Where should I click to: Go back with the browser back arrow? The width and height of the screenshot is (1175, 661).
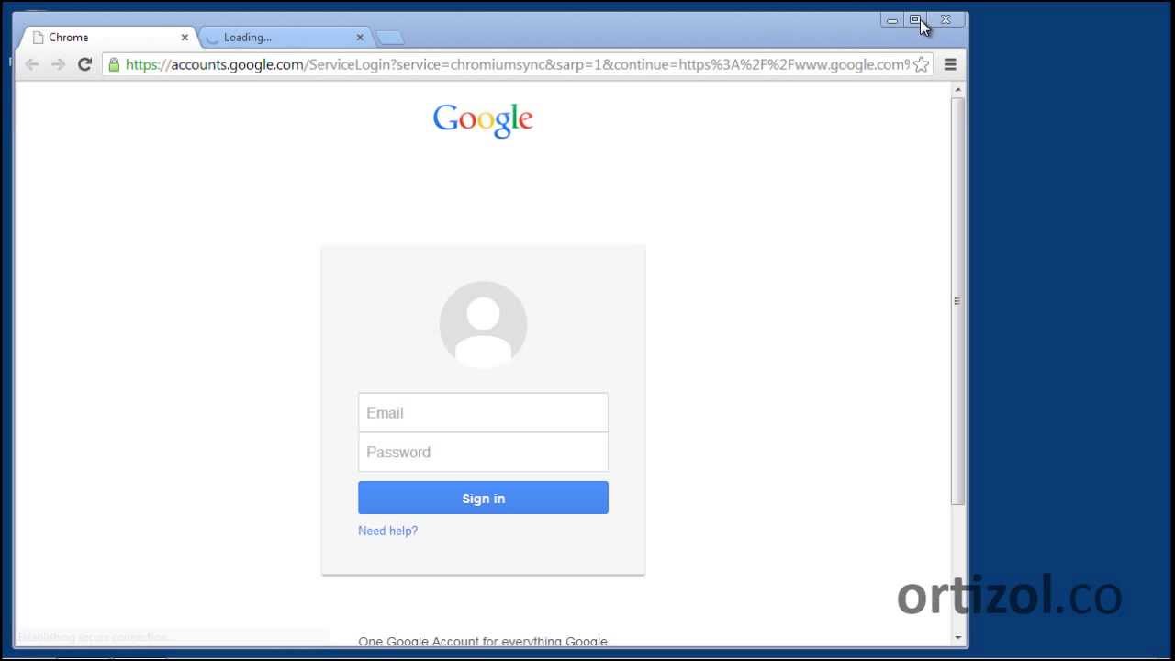click(x=31, y=64)
